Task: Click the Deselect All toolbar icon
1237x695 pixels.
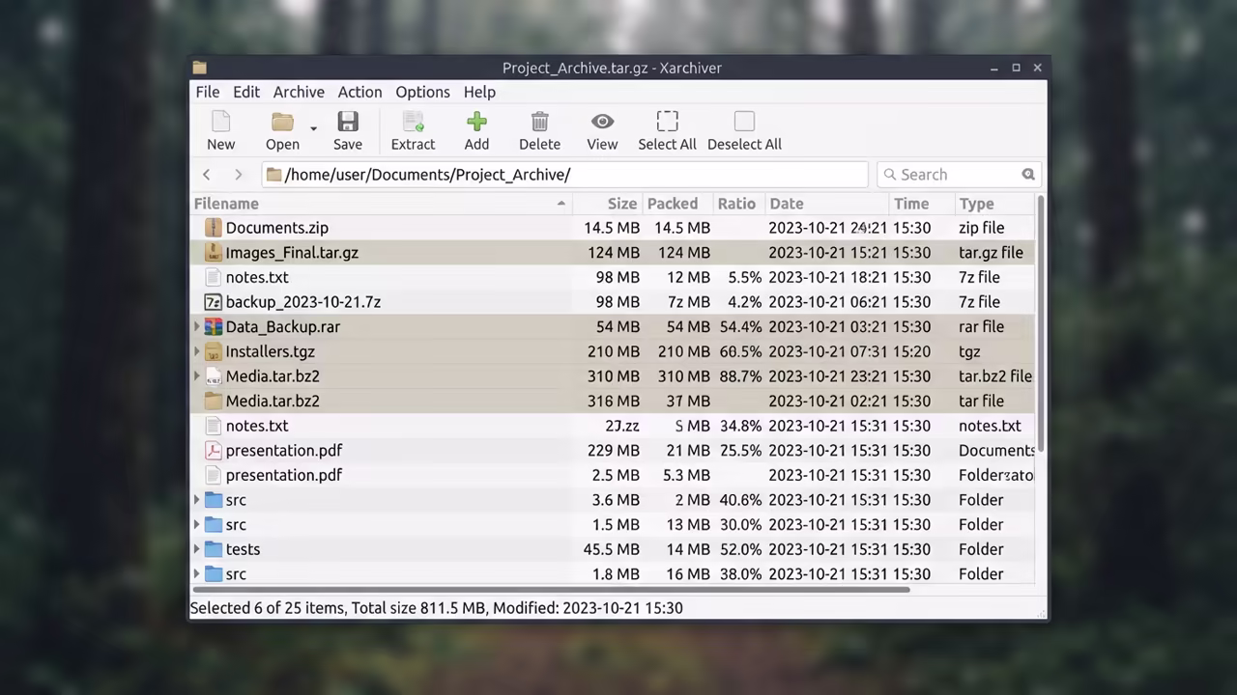Action: (744, 122)
